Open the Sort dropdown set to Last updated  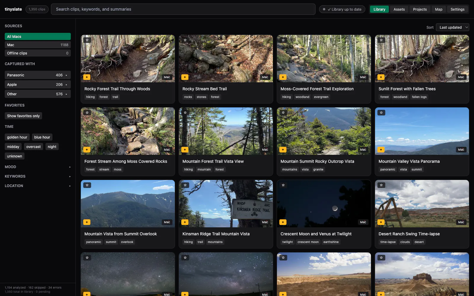click(x=452, y=27)
